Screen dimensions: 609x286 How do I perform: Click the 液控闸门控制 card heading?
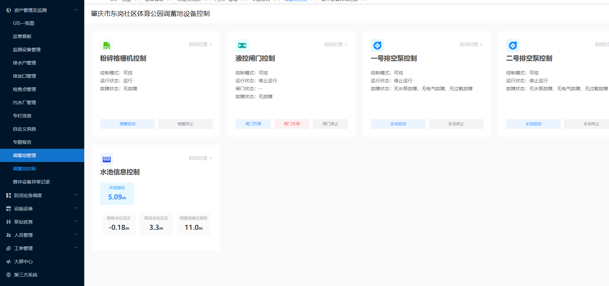click(255, 59)
